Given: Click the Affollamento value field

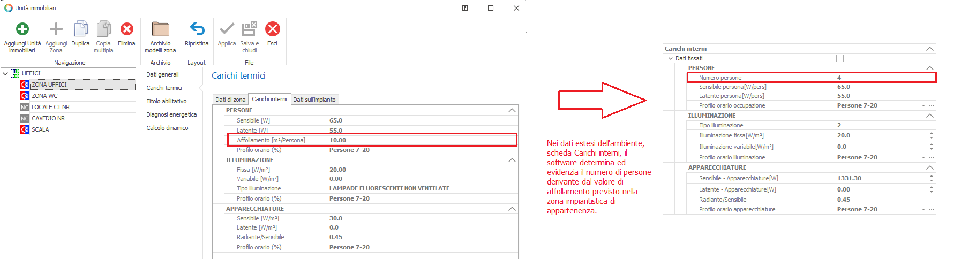Looking at the screenshot, I should coord(421,140).
